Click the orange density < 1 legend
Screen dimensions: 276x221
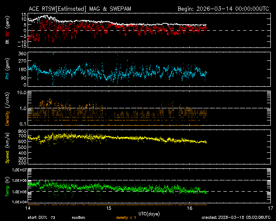pos(125,218)
